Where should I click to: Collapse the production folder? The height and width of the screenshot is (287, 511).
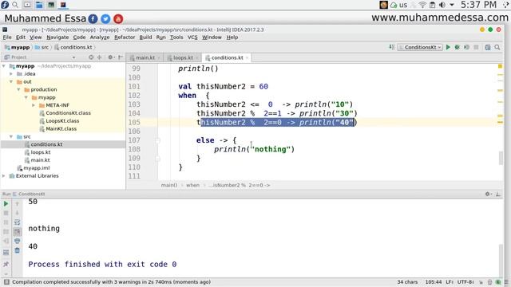click(19, 89)
